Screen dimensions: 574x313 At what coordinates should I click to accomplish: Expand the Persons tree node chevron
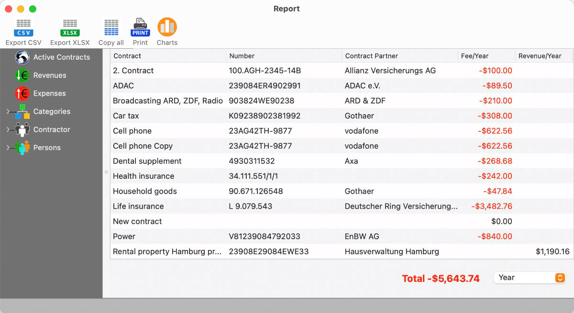pos(8,148)
